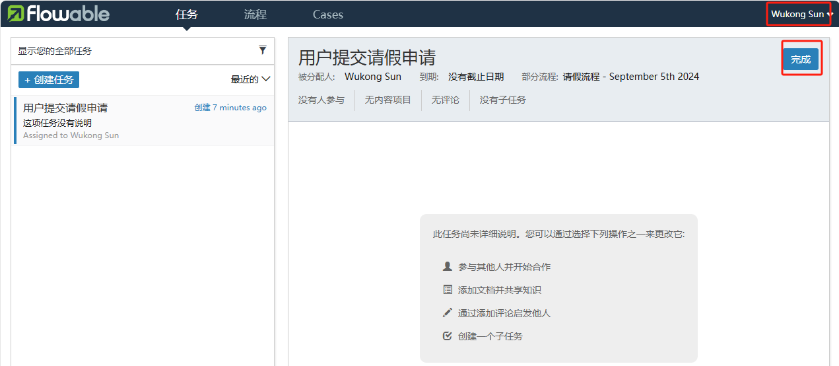
Task: Switch to the Cases tab
Action: tap(327, 15)
